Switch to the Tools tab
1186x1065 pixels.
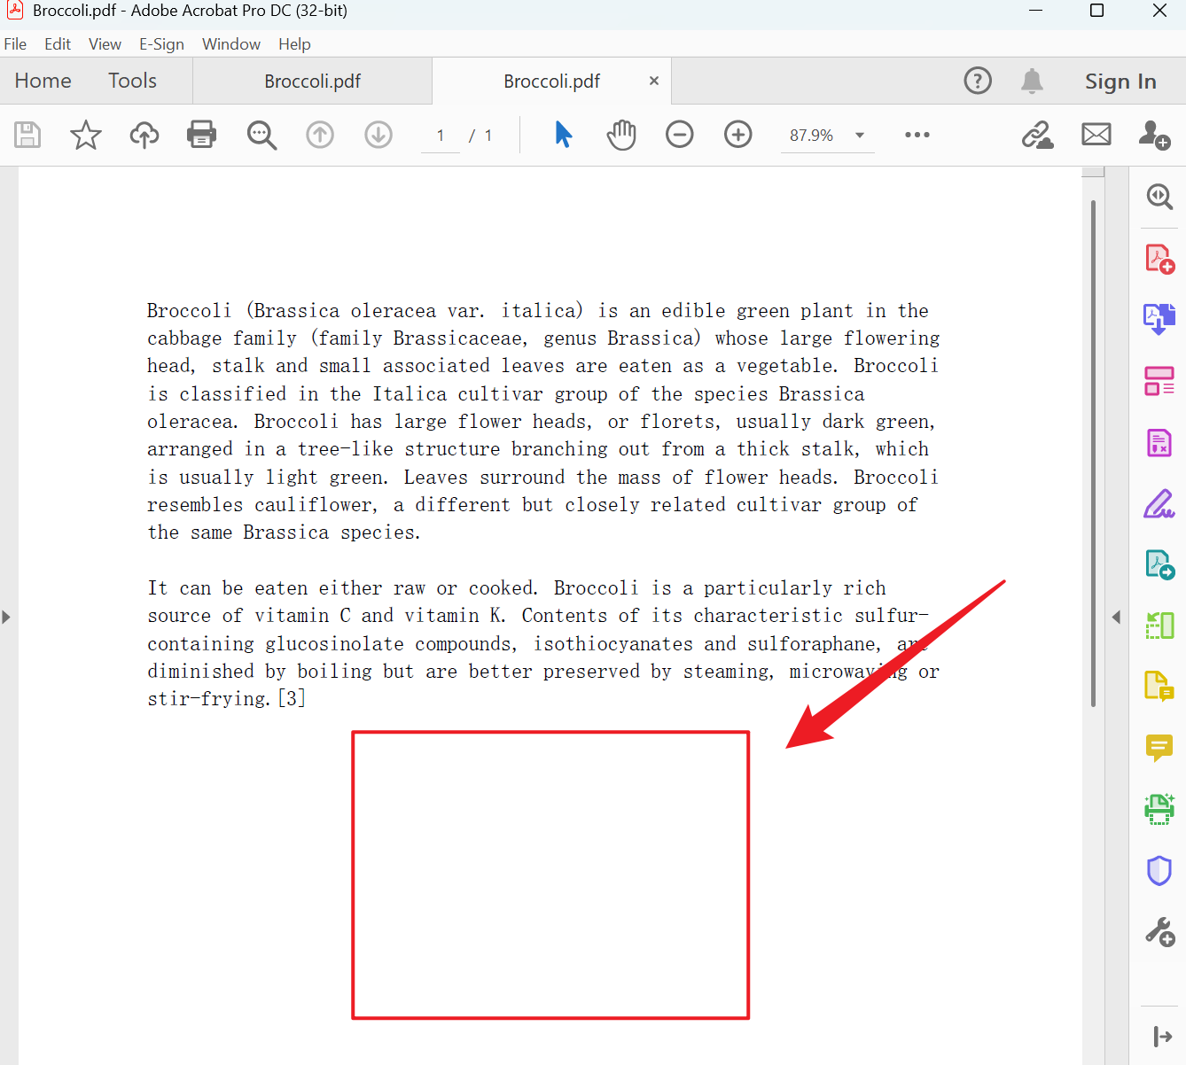[x=132, y=81]
